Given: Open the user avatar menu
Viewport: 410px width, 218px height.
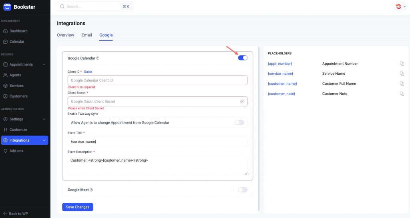Looking at the screenshot, I should tap(400, 6).
